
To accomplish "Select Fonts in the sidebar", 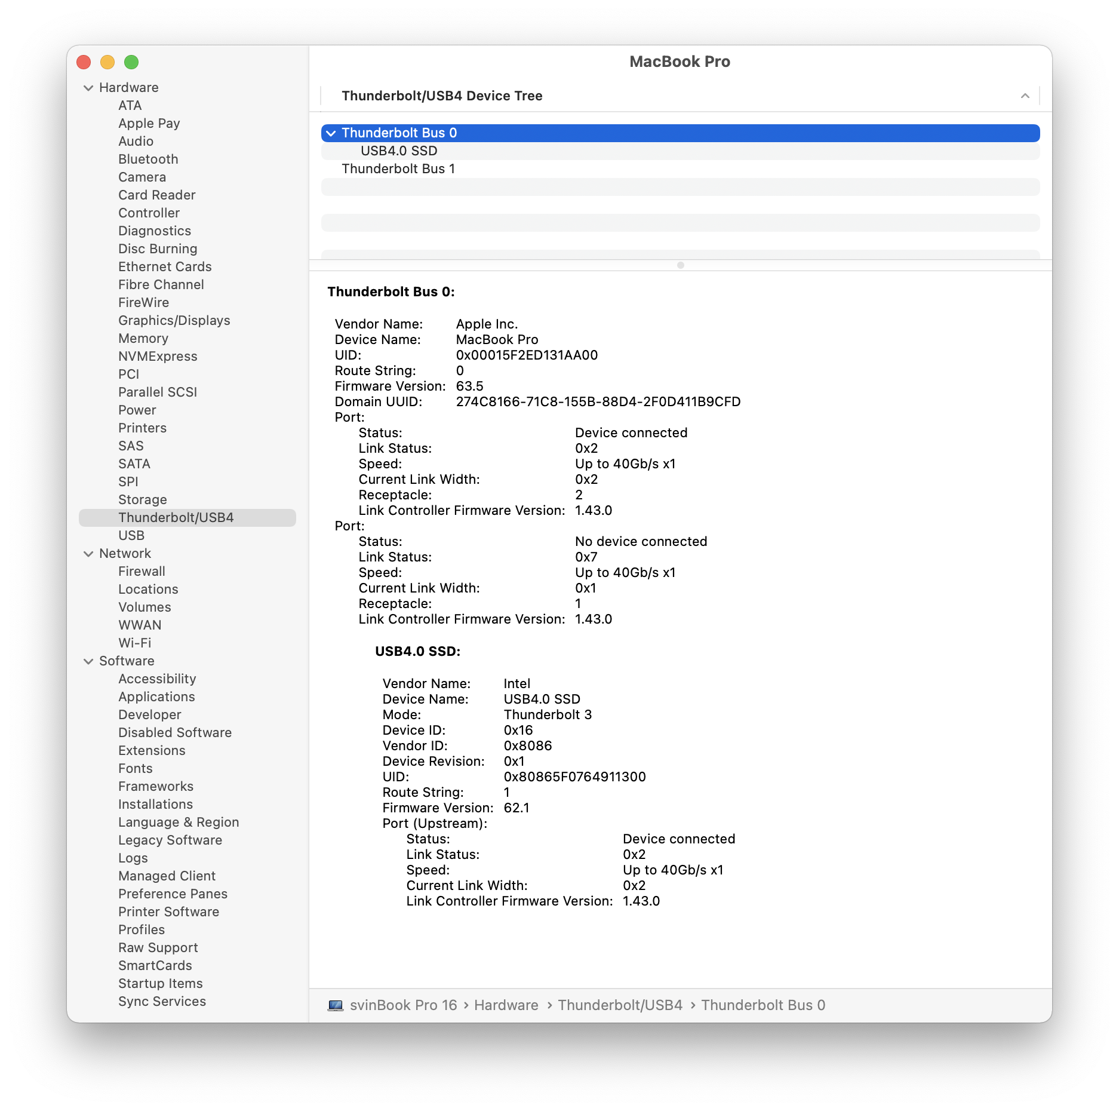I will 135,769.
